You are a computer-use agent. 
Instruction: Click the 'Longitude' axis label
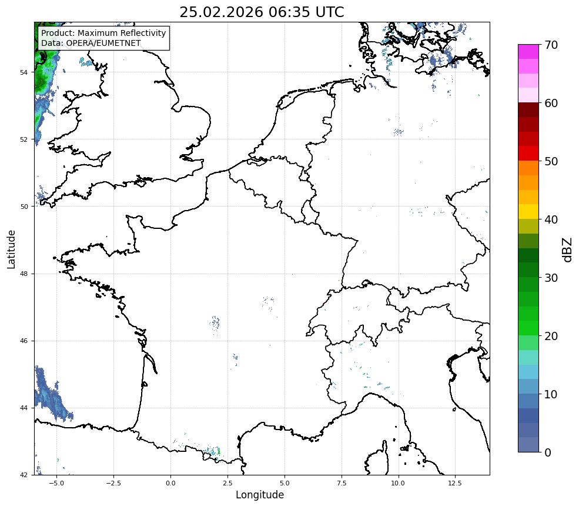coord(260,495)
